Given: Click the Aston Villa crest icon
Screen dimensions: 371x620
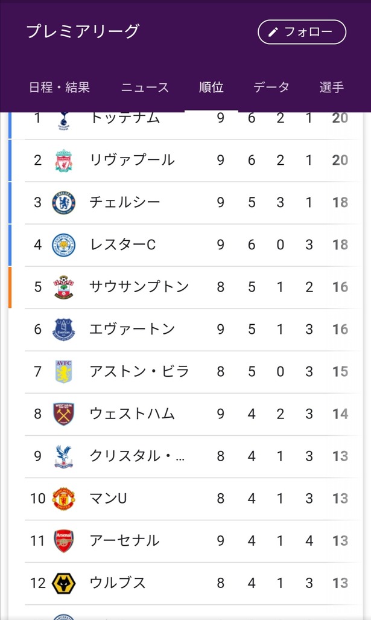Looking at the screenshot, I should (x=63, y=372).
